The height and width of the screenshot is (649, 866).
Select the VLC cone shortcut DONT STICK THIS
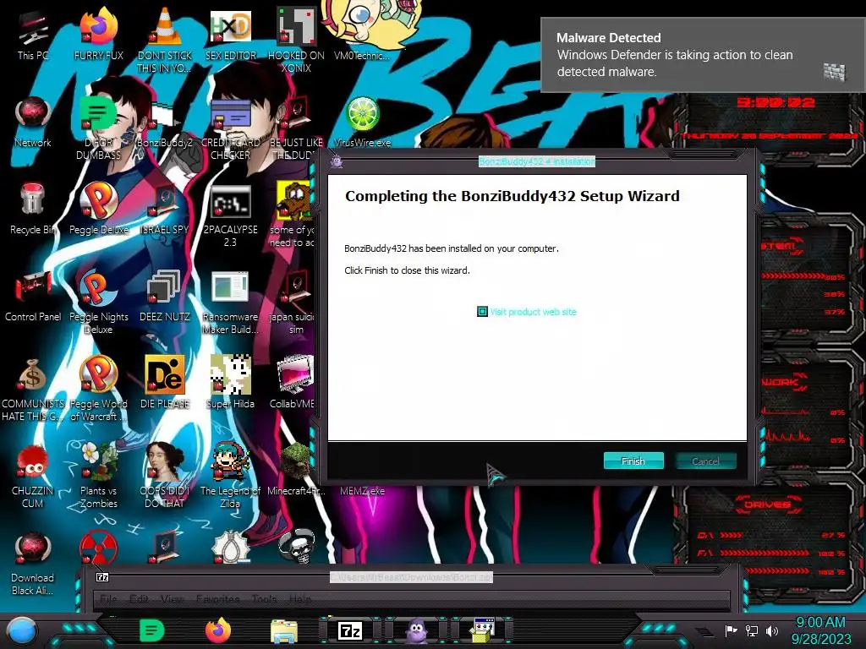click(x=165, y=40)
